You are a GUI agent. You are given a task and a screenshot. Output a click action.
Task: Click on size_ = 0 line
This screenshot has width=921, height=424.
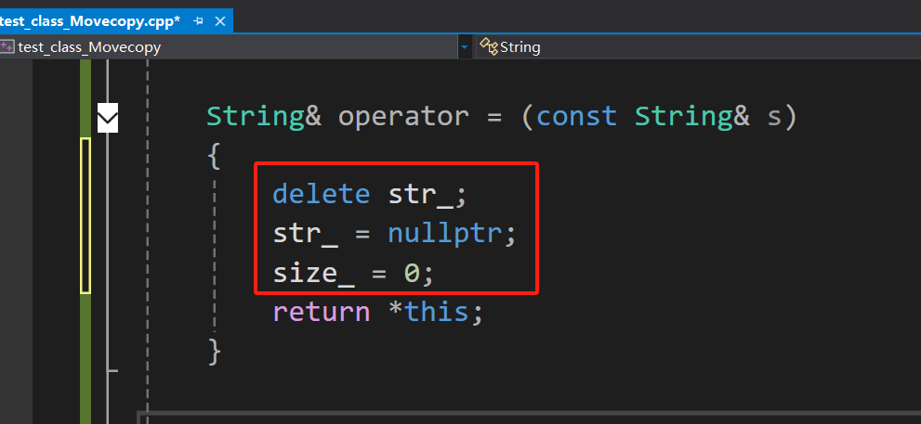[353, 274]
